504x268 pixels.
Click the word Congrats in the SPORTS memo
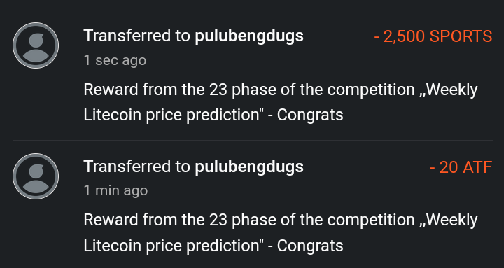tap(310, 115)
